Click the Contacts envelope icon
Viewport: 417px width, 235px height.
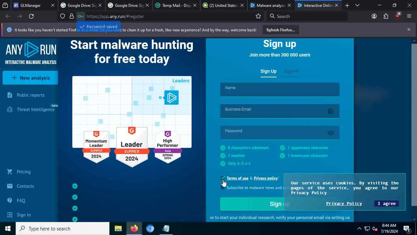pyautogui.click(x=10, y=186)
